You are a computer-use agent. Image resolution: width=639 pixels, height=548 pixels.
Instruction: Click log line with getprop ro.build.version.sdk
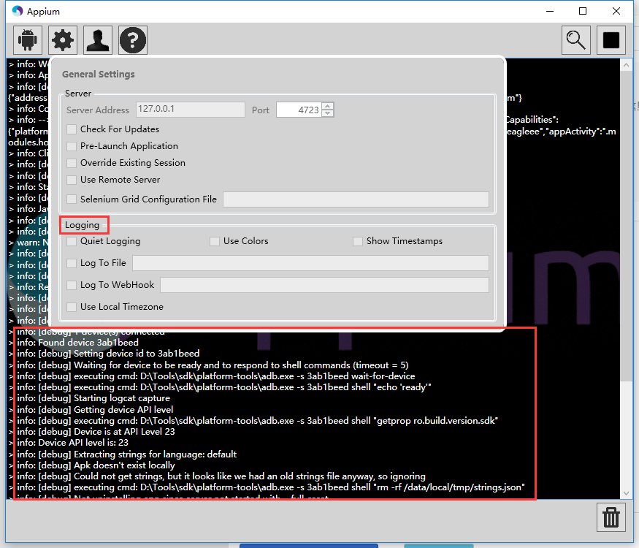pyautogui.click(x=258, y=421)
